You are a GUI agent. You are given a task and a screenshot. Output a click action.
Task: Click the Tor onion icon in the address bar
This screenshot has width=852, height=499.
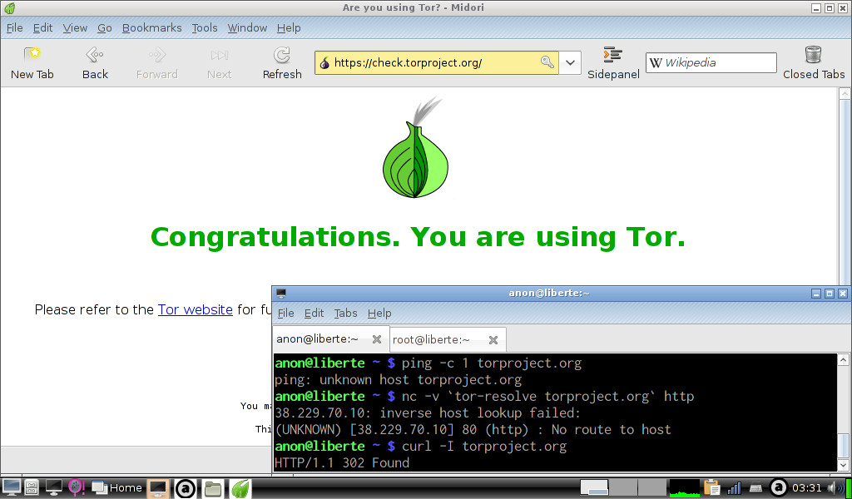(324, 63)
